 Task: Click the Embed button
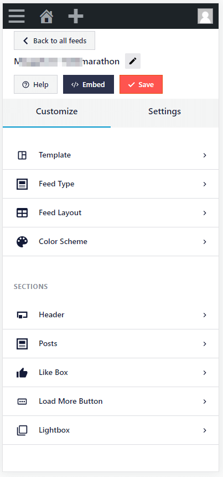click(x=89, y=84)
